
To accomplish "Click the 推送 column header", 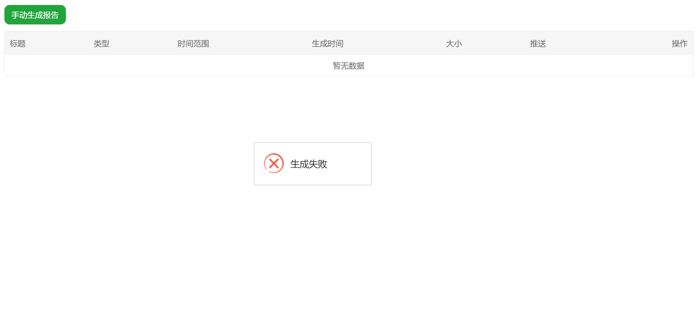I will point(538,44).
